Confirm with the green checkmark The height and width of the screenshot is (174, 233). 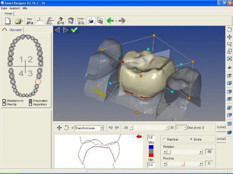[74, 30]
